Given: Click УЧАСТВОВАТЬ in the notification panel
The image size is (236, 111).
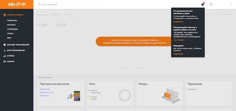Looking at the screenshot, I should point(179,40).
